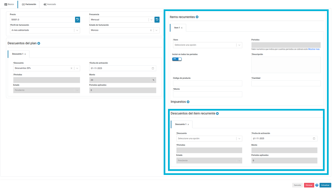Click the recurring item Periodos field

286,45
